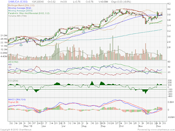The height and width of the screenshot is (131, 175).
Task: Click the 300 level on CCI axis
Action: [x=170, y=81]
